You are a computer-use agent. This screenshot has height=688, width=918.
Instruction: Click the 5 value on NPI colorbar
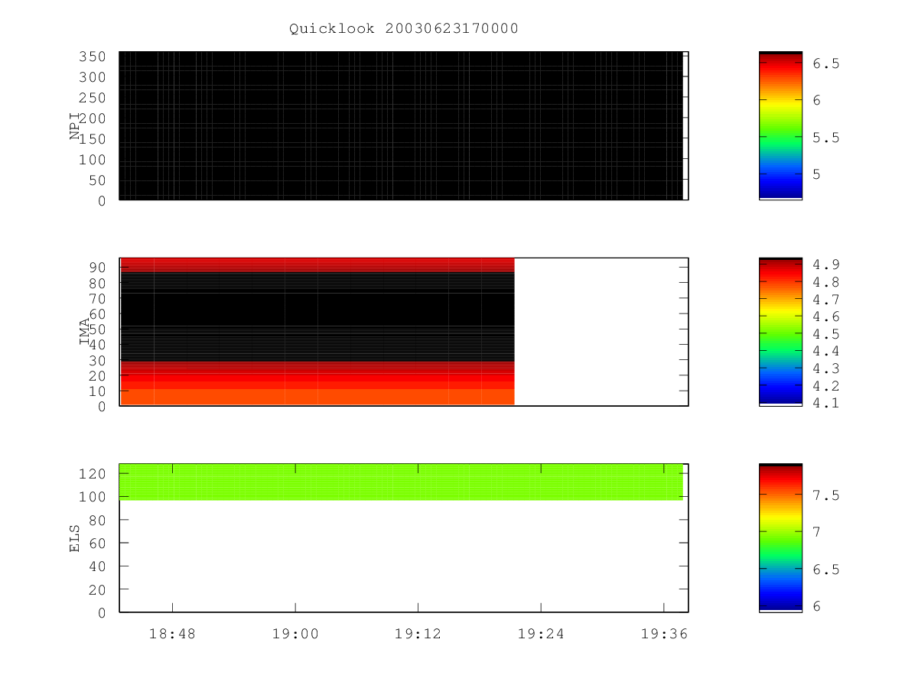[x=817, y=174]
